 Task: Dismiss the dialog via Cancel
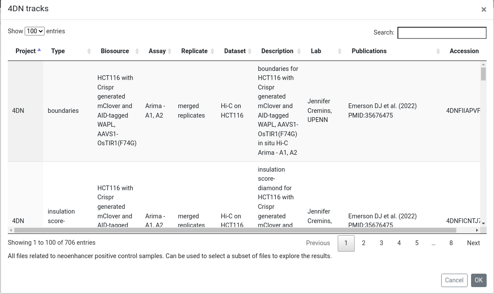(x=454, y=280)
